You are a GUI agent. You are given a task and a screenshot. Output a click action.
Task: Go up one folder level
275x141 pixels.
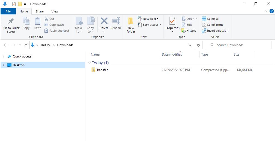point(26,45)
